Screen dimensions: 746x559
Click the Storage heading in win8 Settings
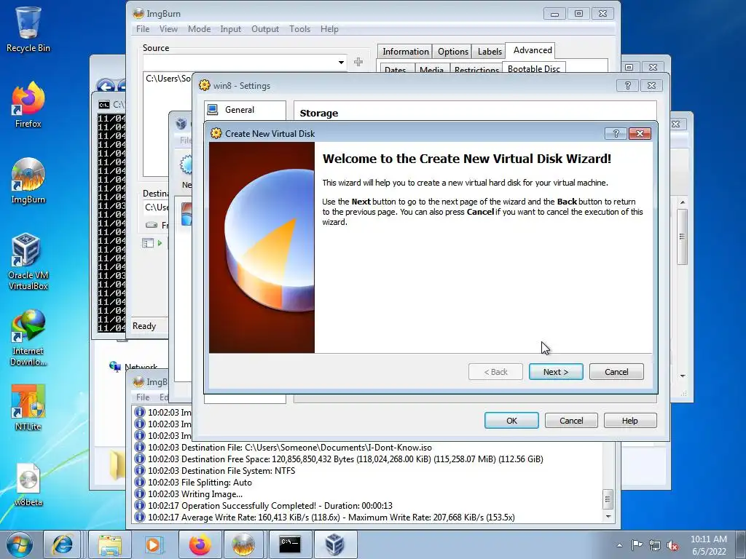tap(319, 113)
